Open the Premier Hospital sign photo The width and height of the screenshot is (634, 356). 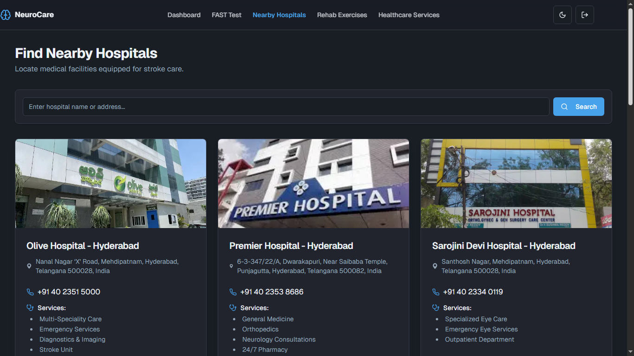tap(313, 184)
